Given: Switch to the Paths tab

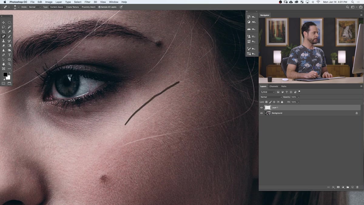Looking at the screenshot, I should [284, 86].
